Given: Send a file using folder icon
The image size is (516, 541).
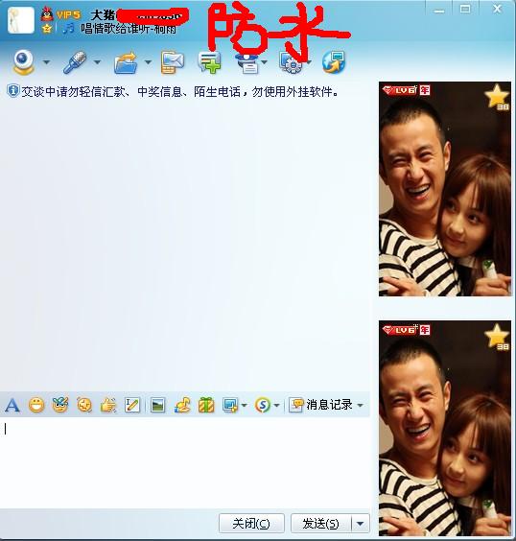Looking at the screenshot, I should click(x=126, y=62).
